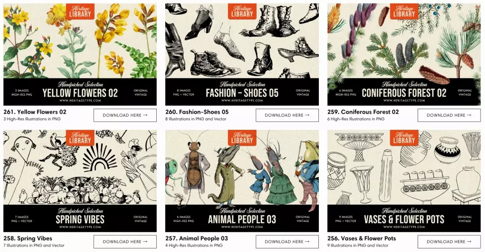Open the Fashion – Shoes 05 preview image
Image resolution: width=485 pixels, height=252 pixels.
242,54
